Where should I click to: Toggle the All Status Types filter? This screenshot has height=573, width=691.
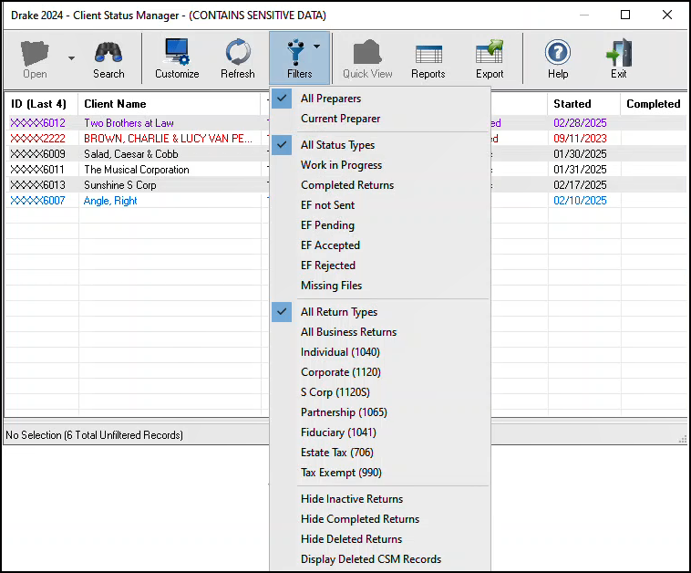coord(380,145)
